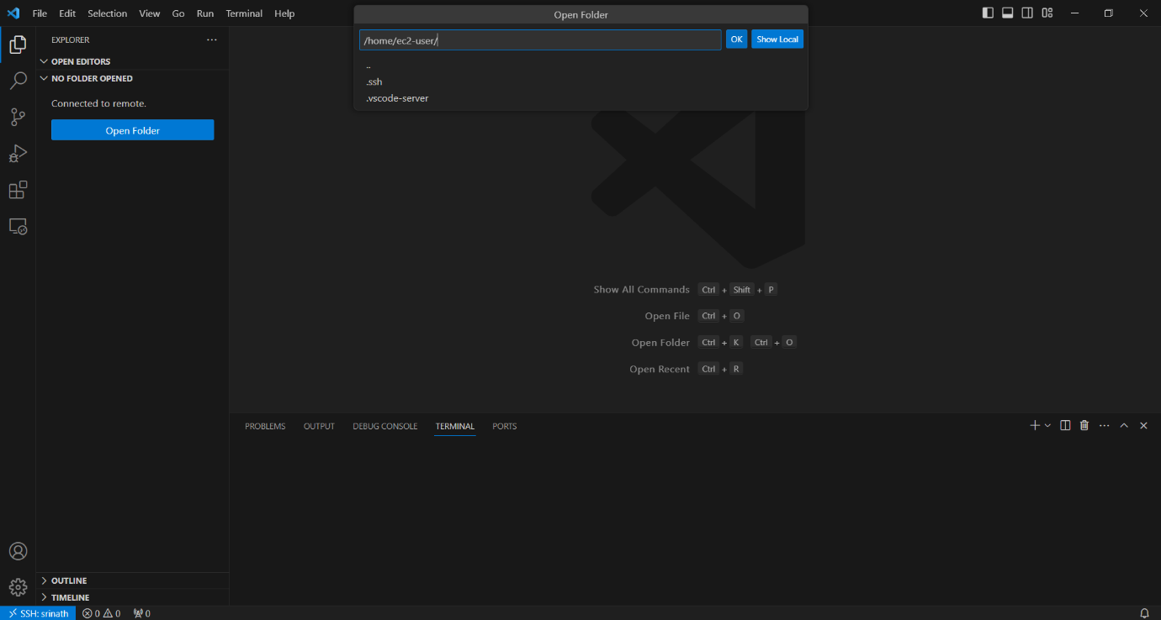The height and width of the screenshot is (620, 1161).
Task: Click SSH: srinath remote indicator
Action: 38,613
